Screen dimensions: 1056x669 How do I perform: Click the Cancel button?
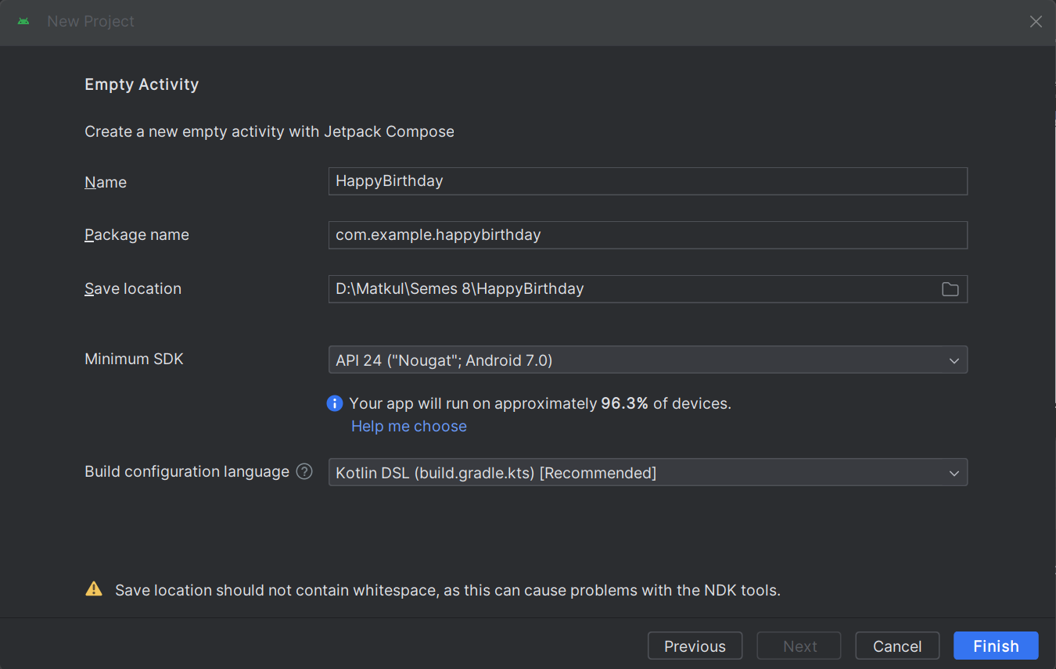point(897,646)
